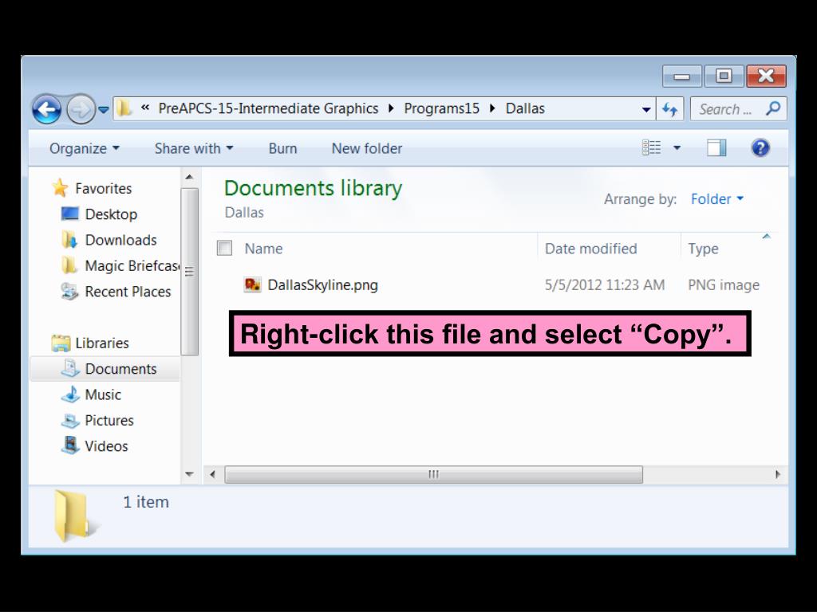This screenshot has width=817, height=612.
Task: Expand arrow after PreAPCS-15-Intermediate Graphics
Action: 391,108
